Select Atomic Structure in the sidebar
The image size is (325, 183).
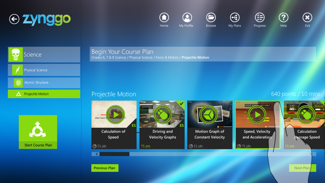[x=44, y=83]
